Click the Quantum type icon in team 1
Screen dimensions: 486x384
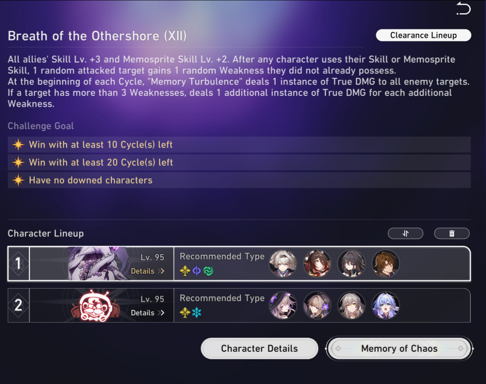[x=197, y=271]
